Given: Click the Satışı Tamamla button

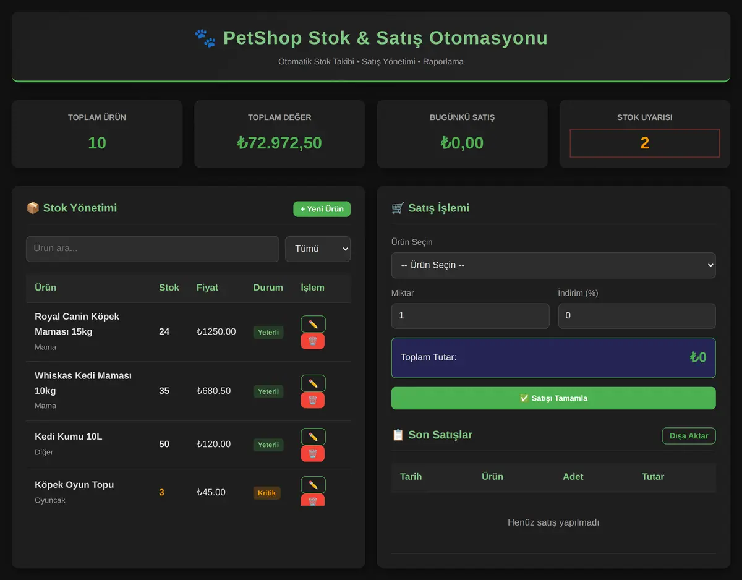Looking at the screenshot, I should [x=553, y=398].
